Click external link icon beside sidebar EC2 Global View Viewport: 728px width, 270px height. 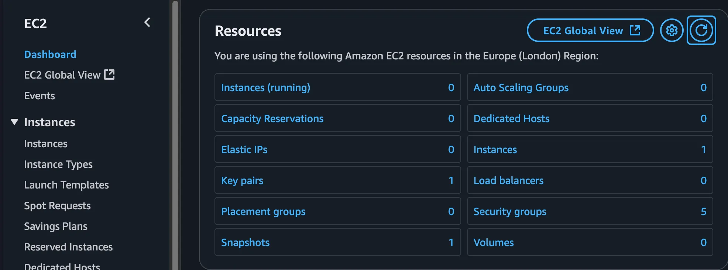point(109,75)
